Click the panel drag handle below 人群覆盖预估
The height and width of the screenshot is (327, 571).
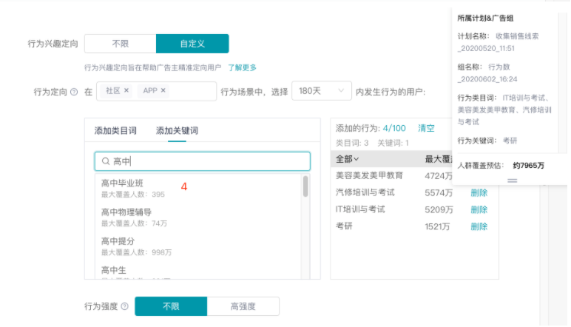coord(513,181)
